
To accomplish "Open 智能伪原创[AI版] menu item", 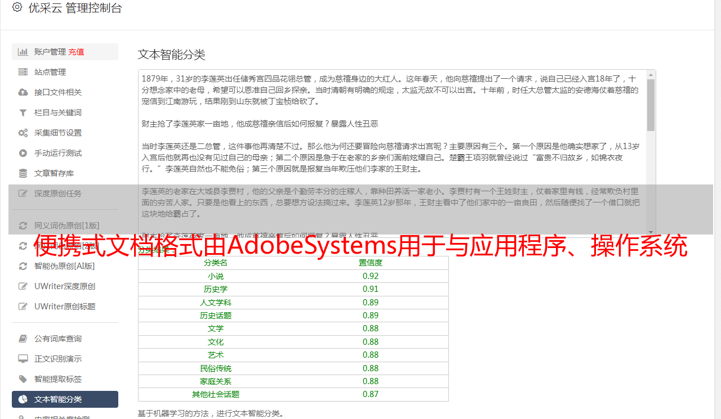I will [65, 266].
